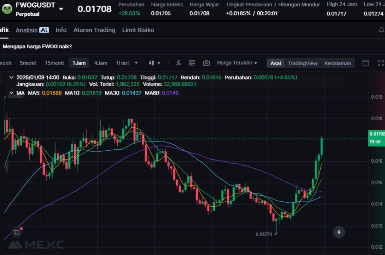Viewport: 385px width, 255px height.
Task: Switch to the Limit Risiko tab
Action: click(138, 30)
